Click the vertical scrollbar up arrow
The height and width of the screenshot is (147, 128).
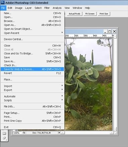click(115, 36)
